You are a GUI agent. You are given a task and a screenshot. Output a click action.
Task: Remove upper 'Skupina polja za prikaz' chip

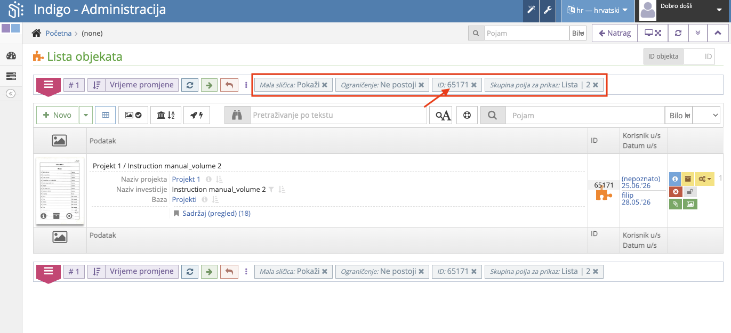click(596, 85)
